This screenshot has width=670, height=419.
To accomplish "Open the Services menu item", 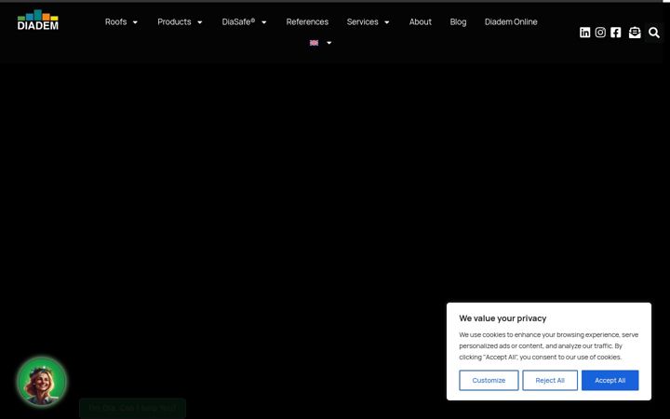I will pyautogui.click(x=362, y=21).
